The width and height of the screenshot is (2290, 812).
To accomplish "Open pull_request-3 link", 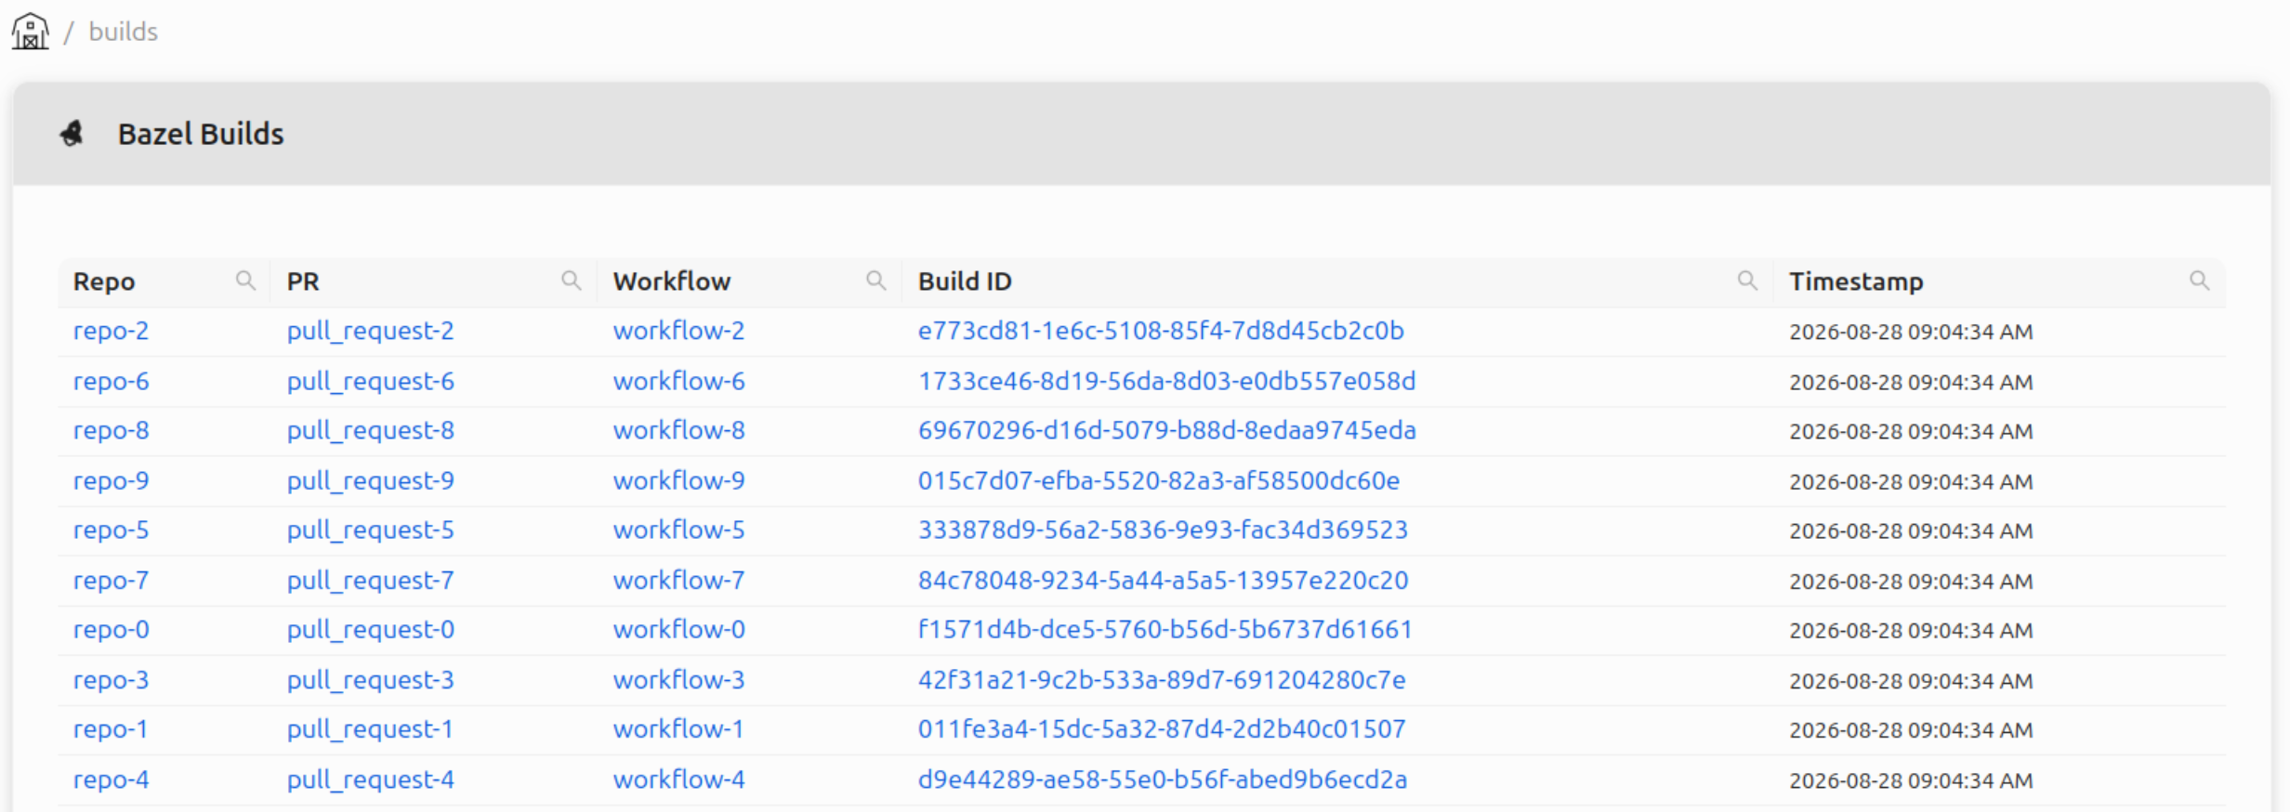I will 371,679.
